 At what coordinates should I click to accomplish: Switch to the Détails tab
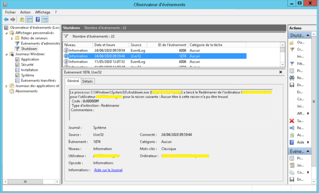coord(88,81)
